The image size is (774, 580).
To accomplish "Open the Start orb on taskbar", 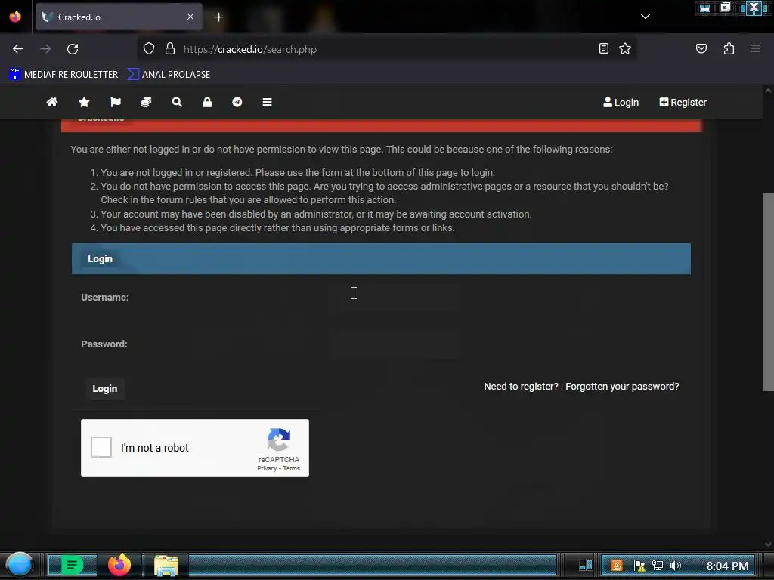I will pos(20,565).
